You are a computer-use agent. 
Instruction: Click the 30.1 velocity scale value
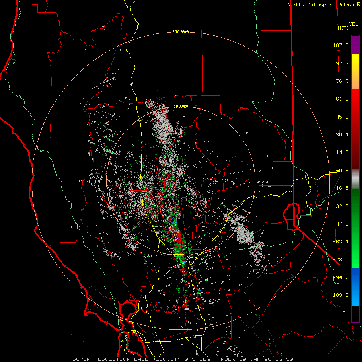pyautogui.click(x=342, y=134)
